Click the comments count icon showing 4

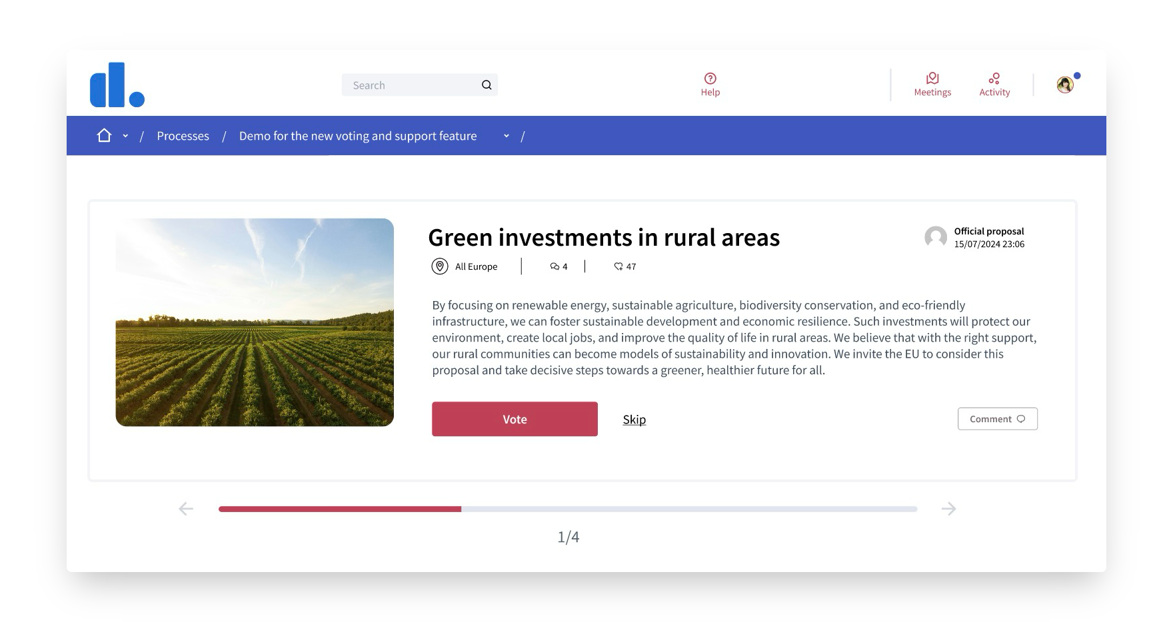tap(555, 266)
